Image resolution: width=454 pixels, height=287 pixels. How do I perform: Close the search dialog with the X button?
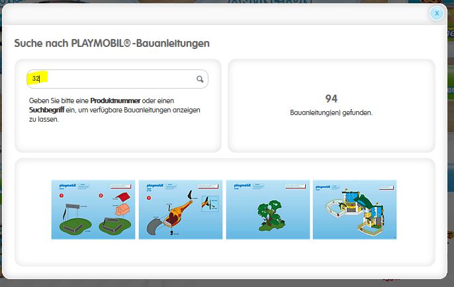coord(437,13)
